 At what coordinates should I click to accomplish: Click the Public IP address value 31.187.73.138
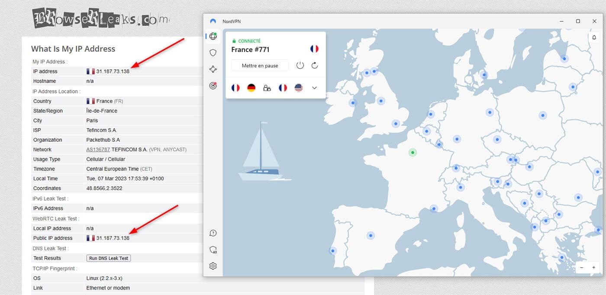click(x=113, y=238)
